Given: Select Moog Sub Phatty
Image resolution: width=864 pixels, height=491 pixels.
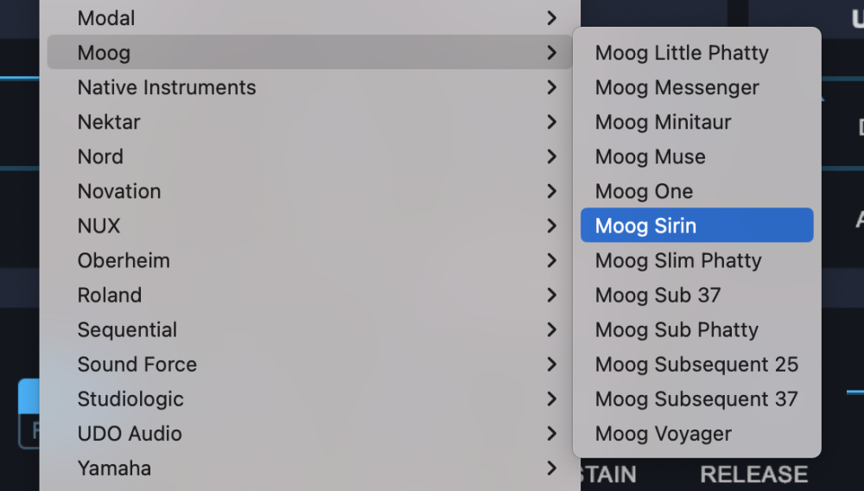Looking at the screenshot, I should [677, 329].
